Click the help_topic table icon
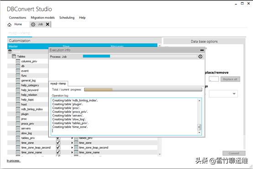The height and width of the screenshot is (169, 253). click(x=18, y=99)
